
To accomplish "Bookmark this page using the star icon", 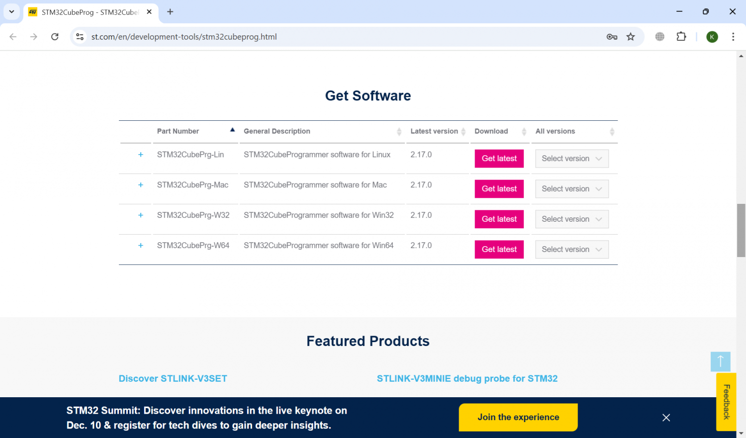I will click(631, 36).
